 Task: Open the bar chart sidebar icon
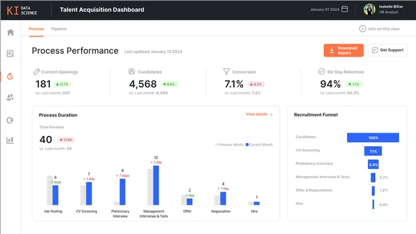tap(10, 140)
